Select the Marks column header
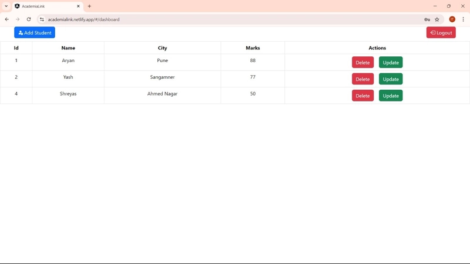Image resolution: width=470 pixels, height=264 pixels. pos(253,48)
